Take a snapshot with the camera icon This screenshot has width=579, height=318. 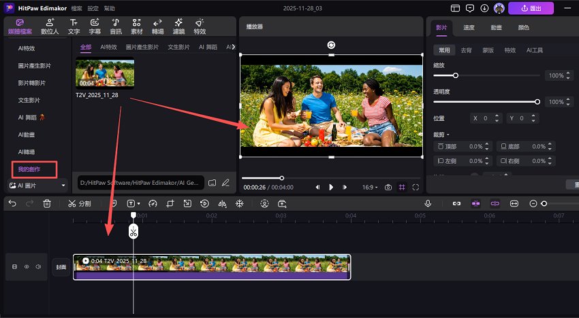(x=388, y=187)
